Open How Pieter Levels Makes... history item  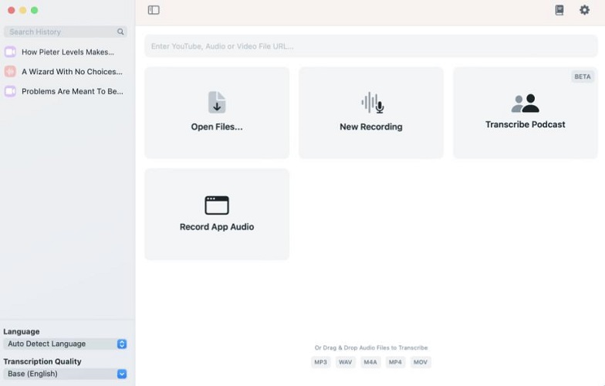coord(65,52)
